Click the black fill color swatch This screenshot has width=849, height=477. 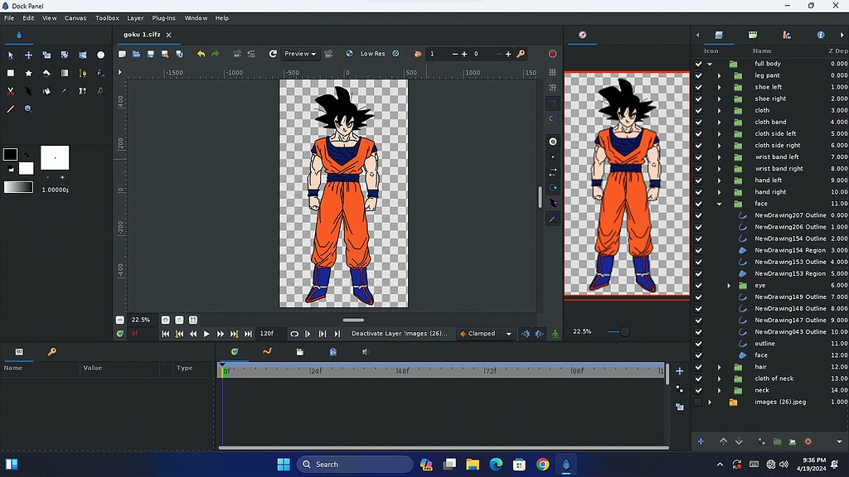pos(11,153)
